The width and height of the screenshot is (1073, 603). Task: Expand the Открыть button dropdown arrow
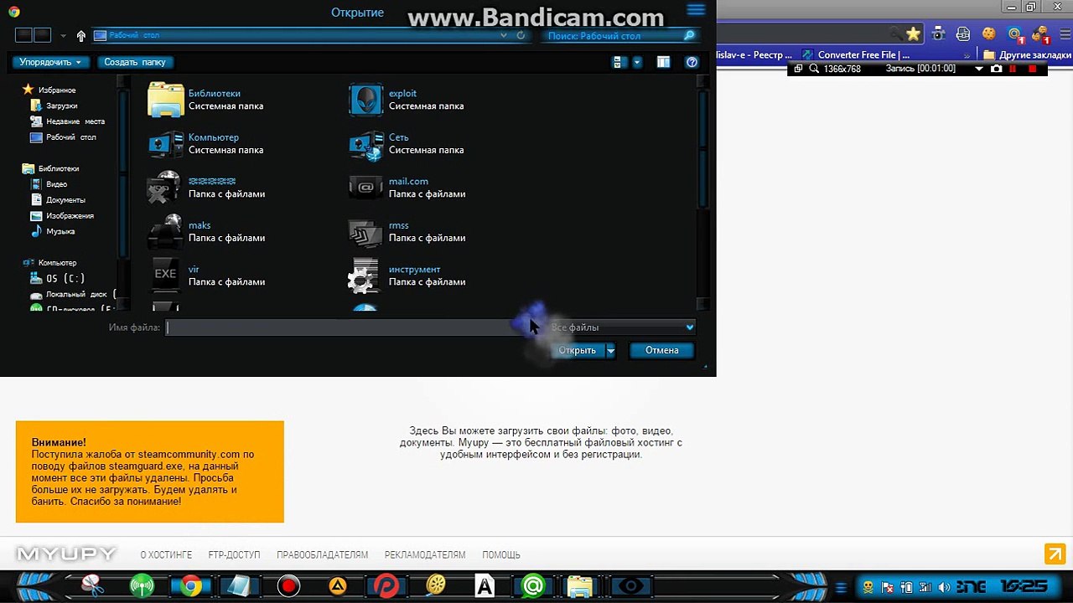(610, 350)
